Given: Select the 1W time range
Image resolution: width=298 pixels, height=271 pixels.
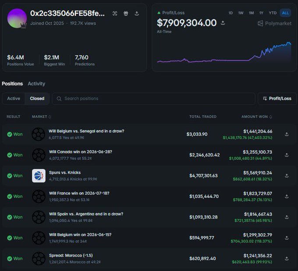Looking at the screenshot, I should point(241,13).
